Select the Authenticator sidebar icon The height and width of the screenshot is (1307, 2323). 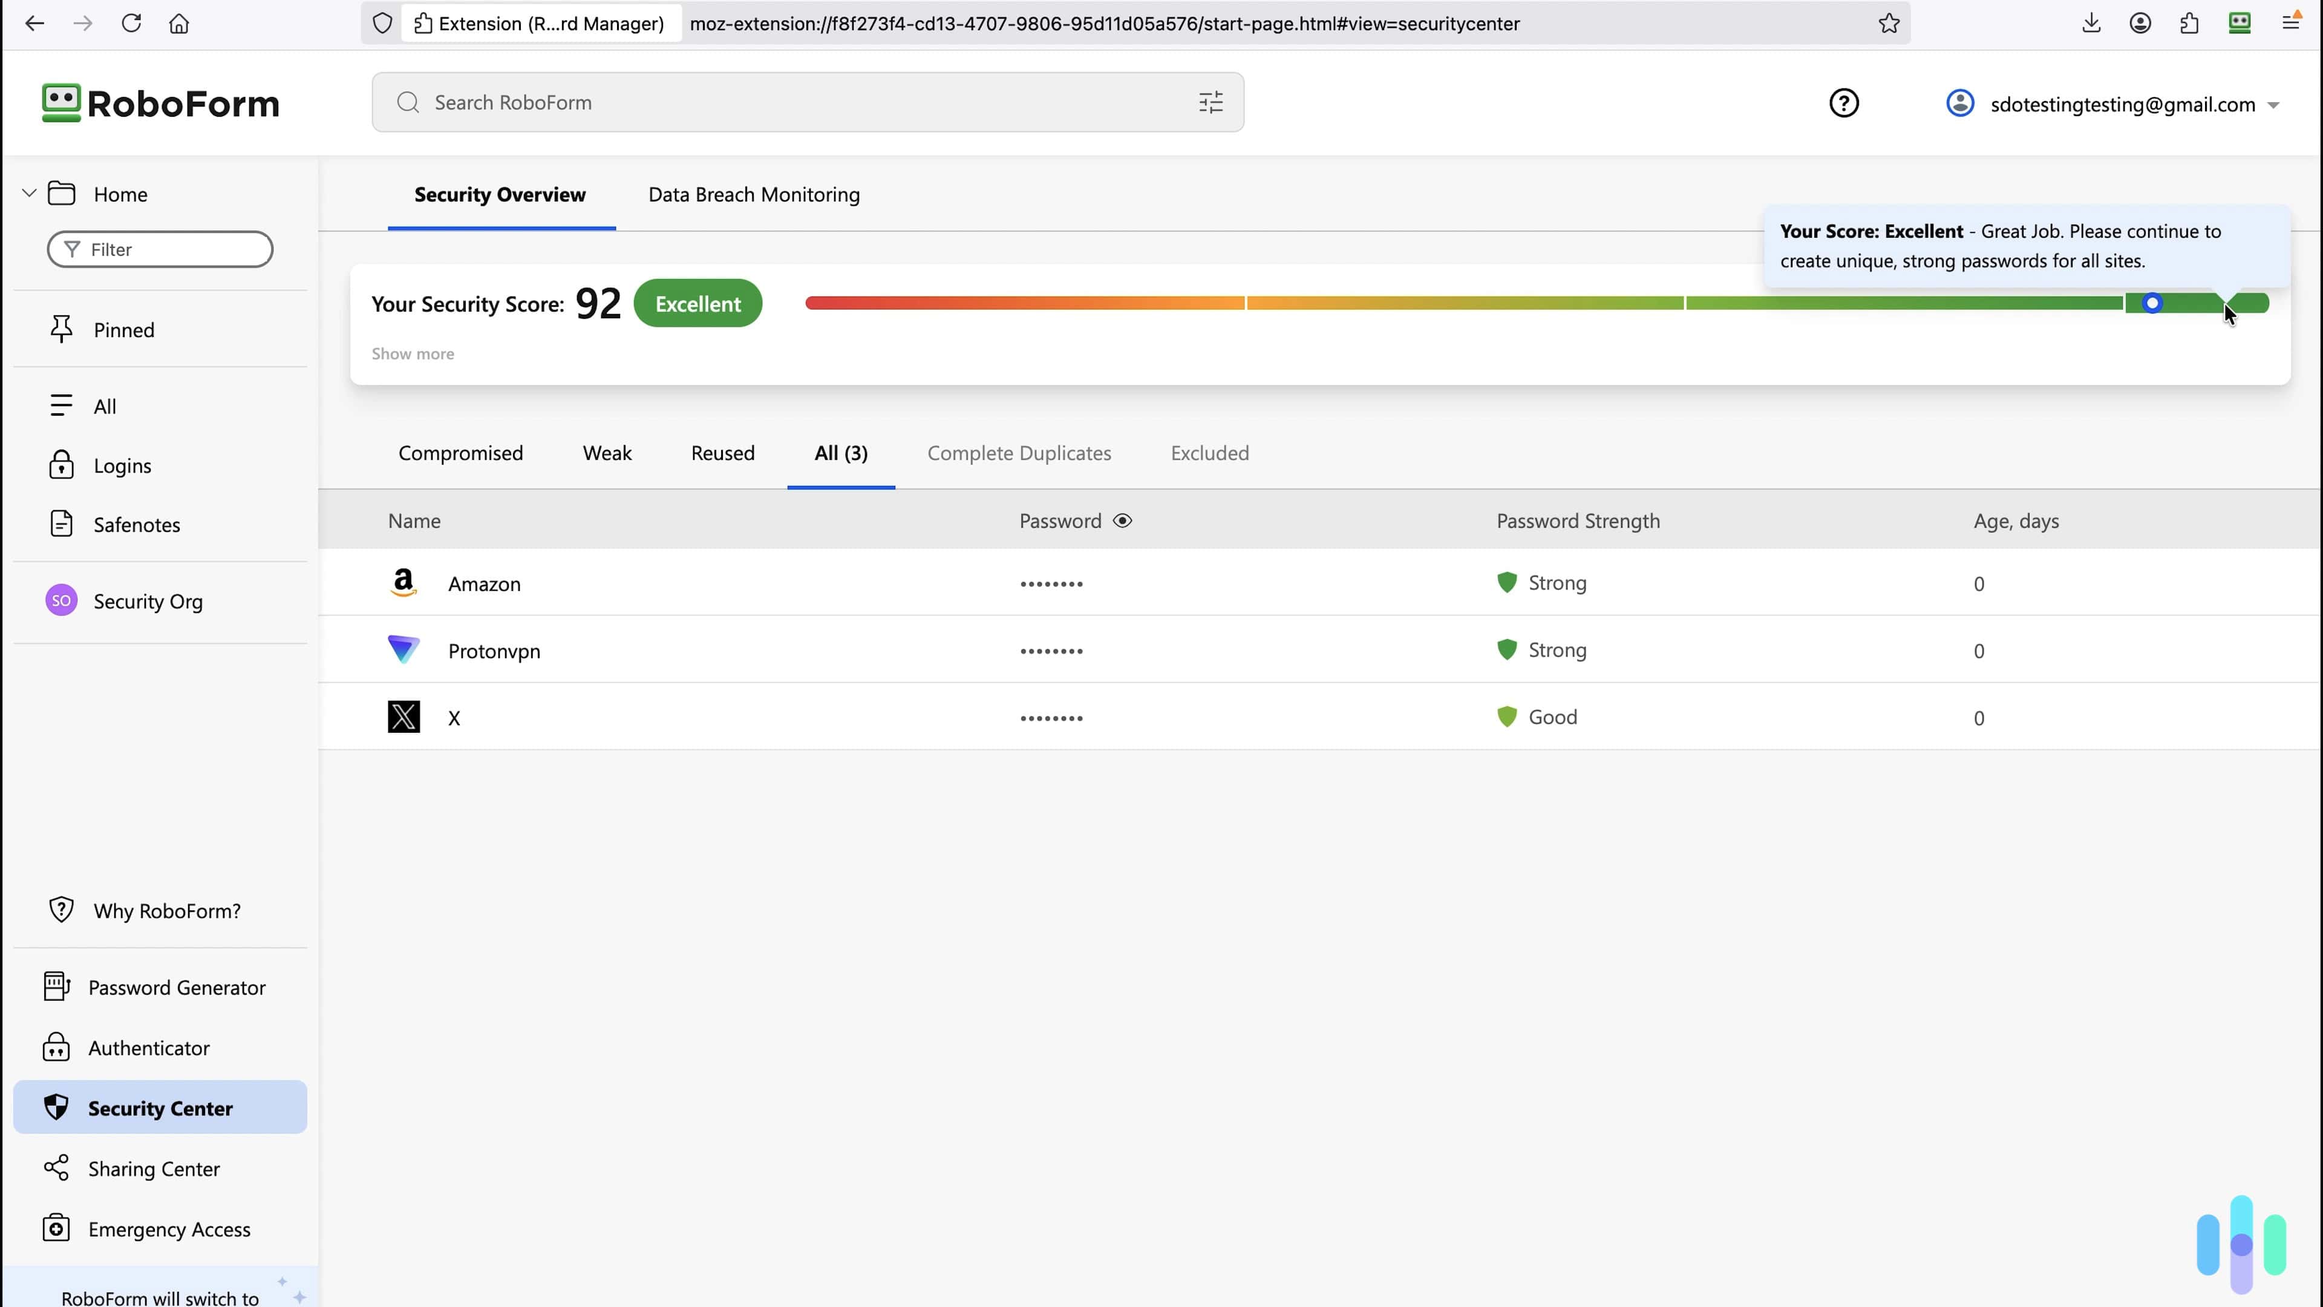[57, 1047]
